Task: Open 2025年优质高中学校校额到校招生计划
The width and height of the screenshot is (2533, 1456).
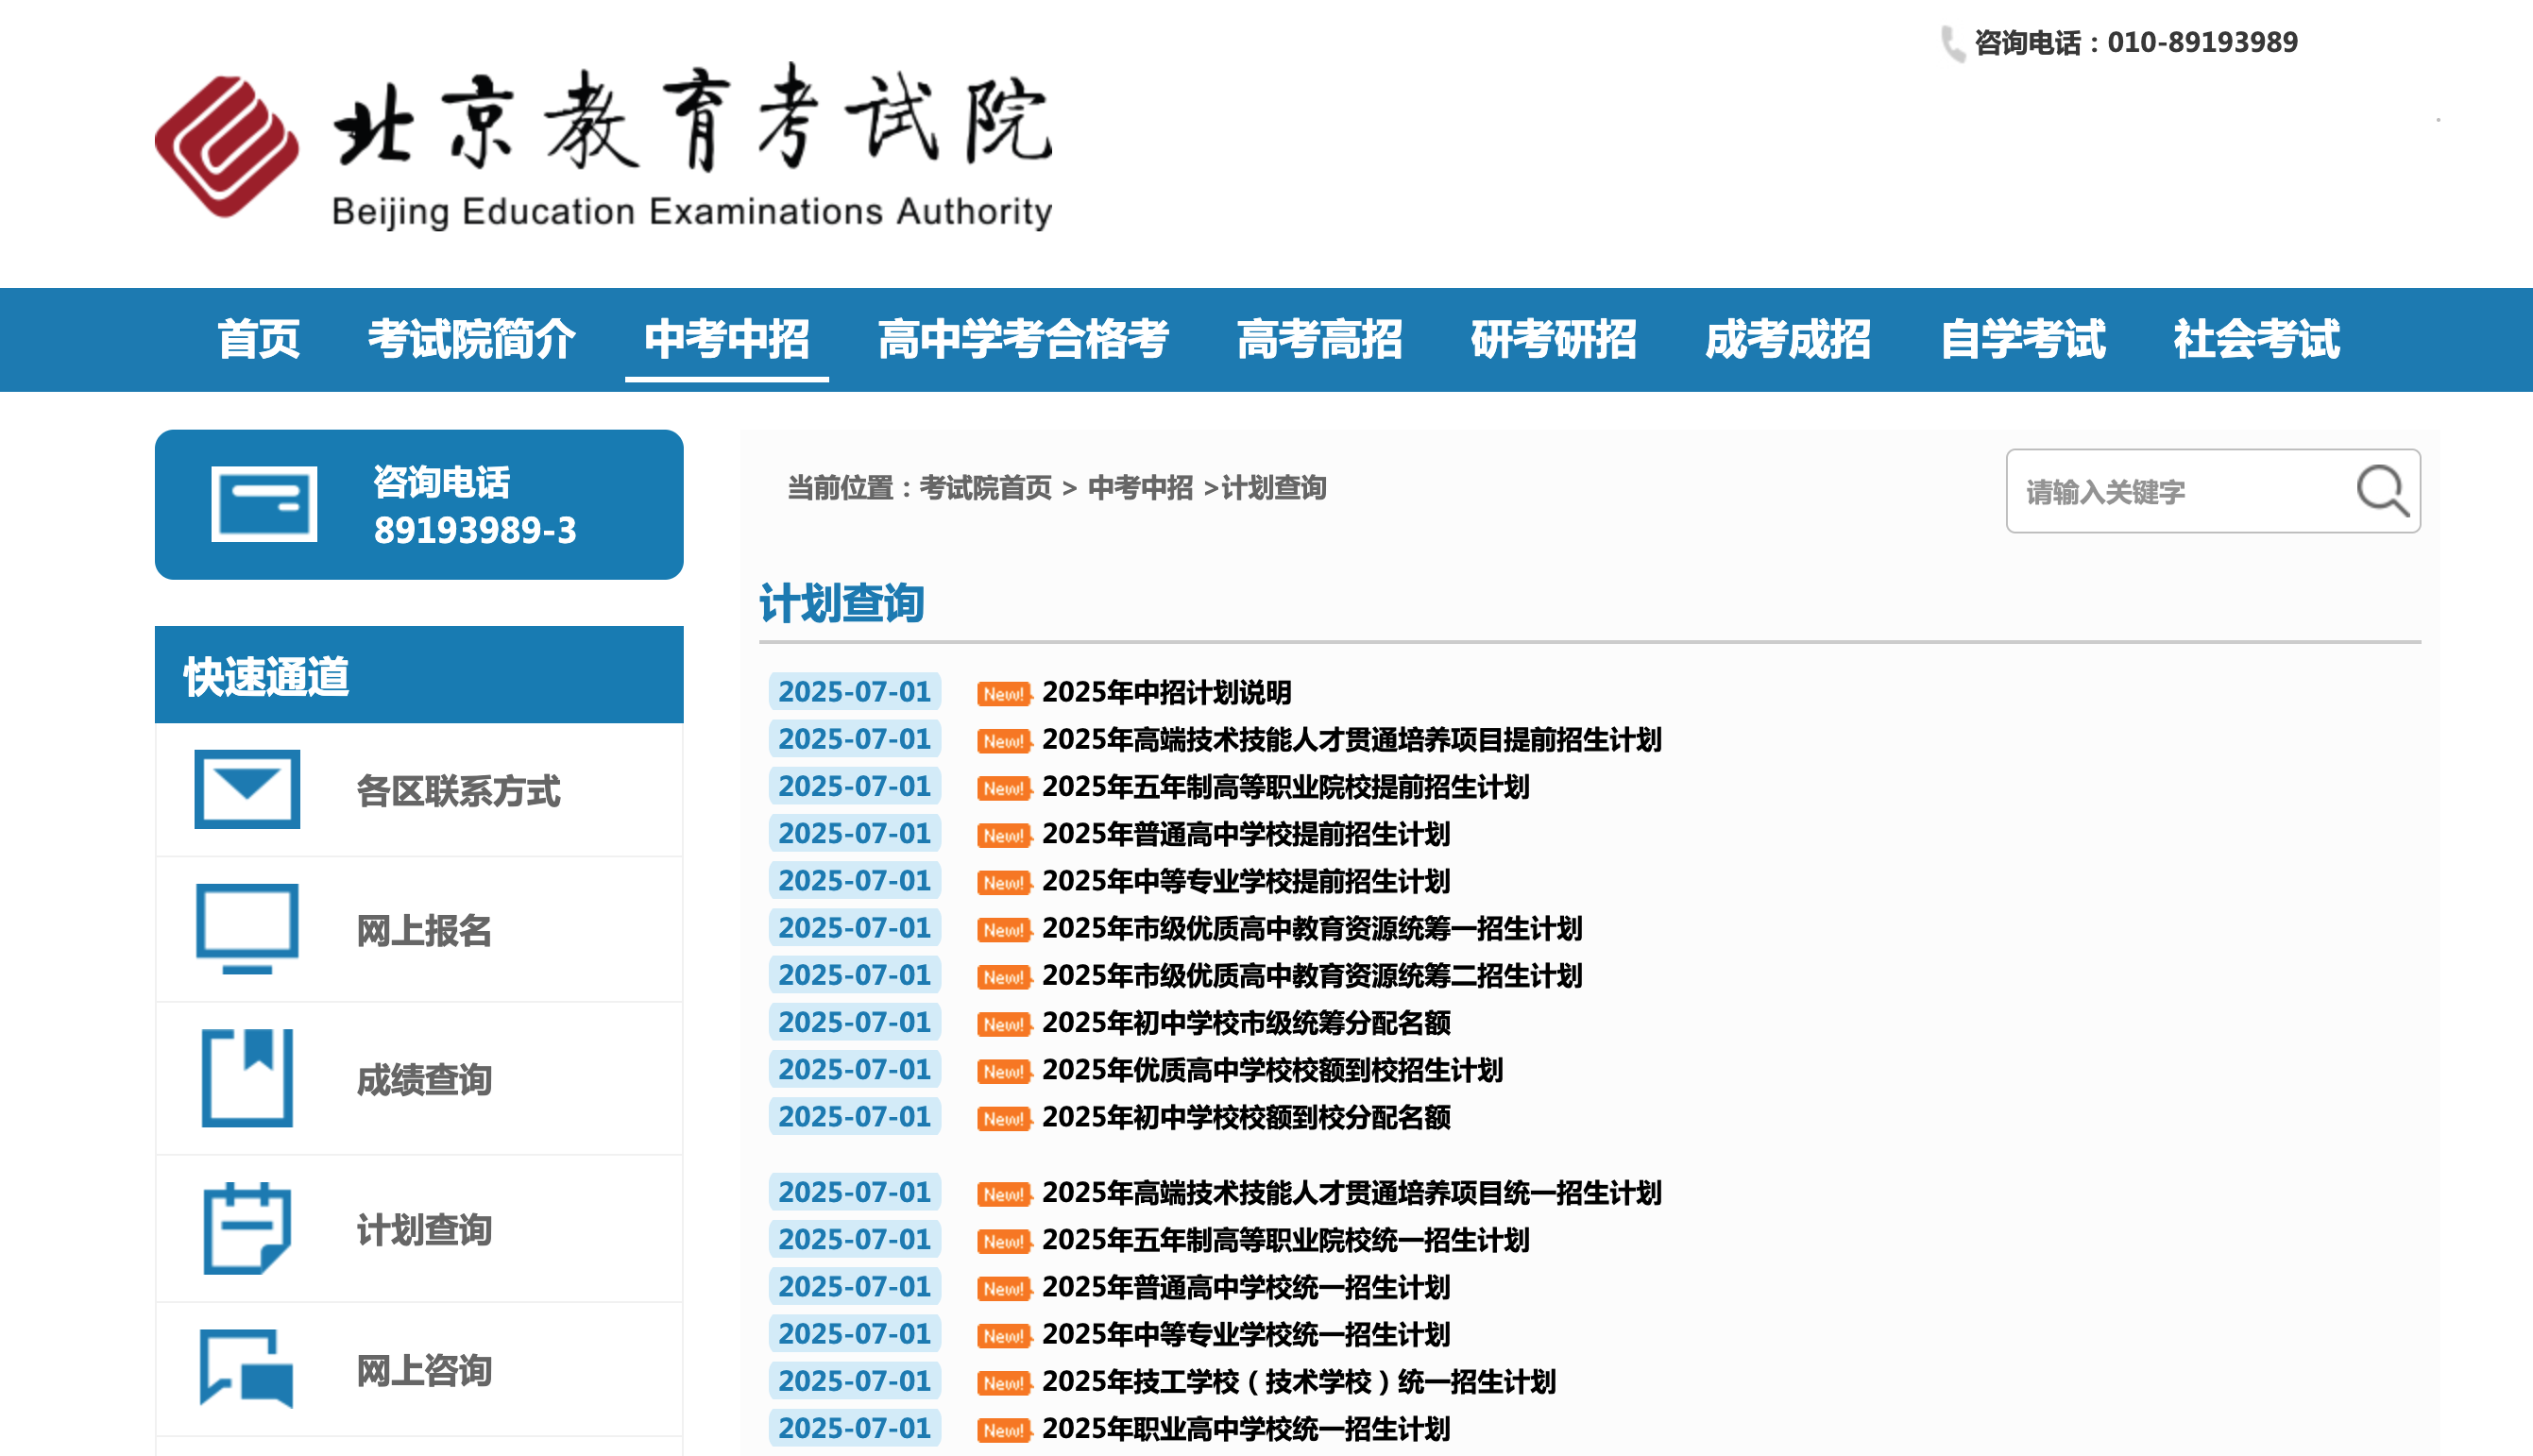Action: point(1272,1070)
